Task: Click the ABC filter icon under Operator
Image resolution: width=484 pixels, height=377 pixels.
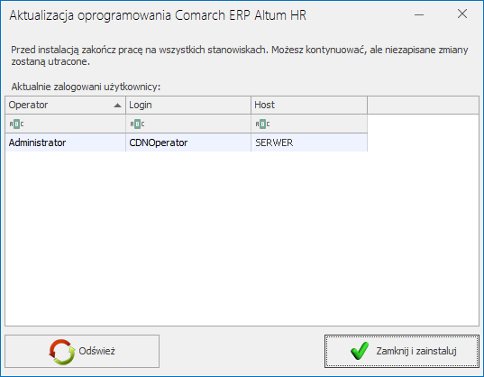Action: click(x=16, y=124)
